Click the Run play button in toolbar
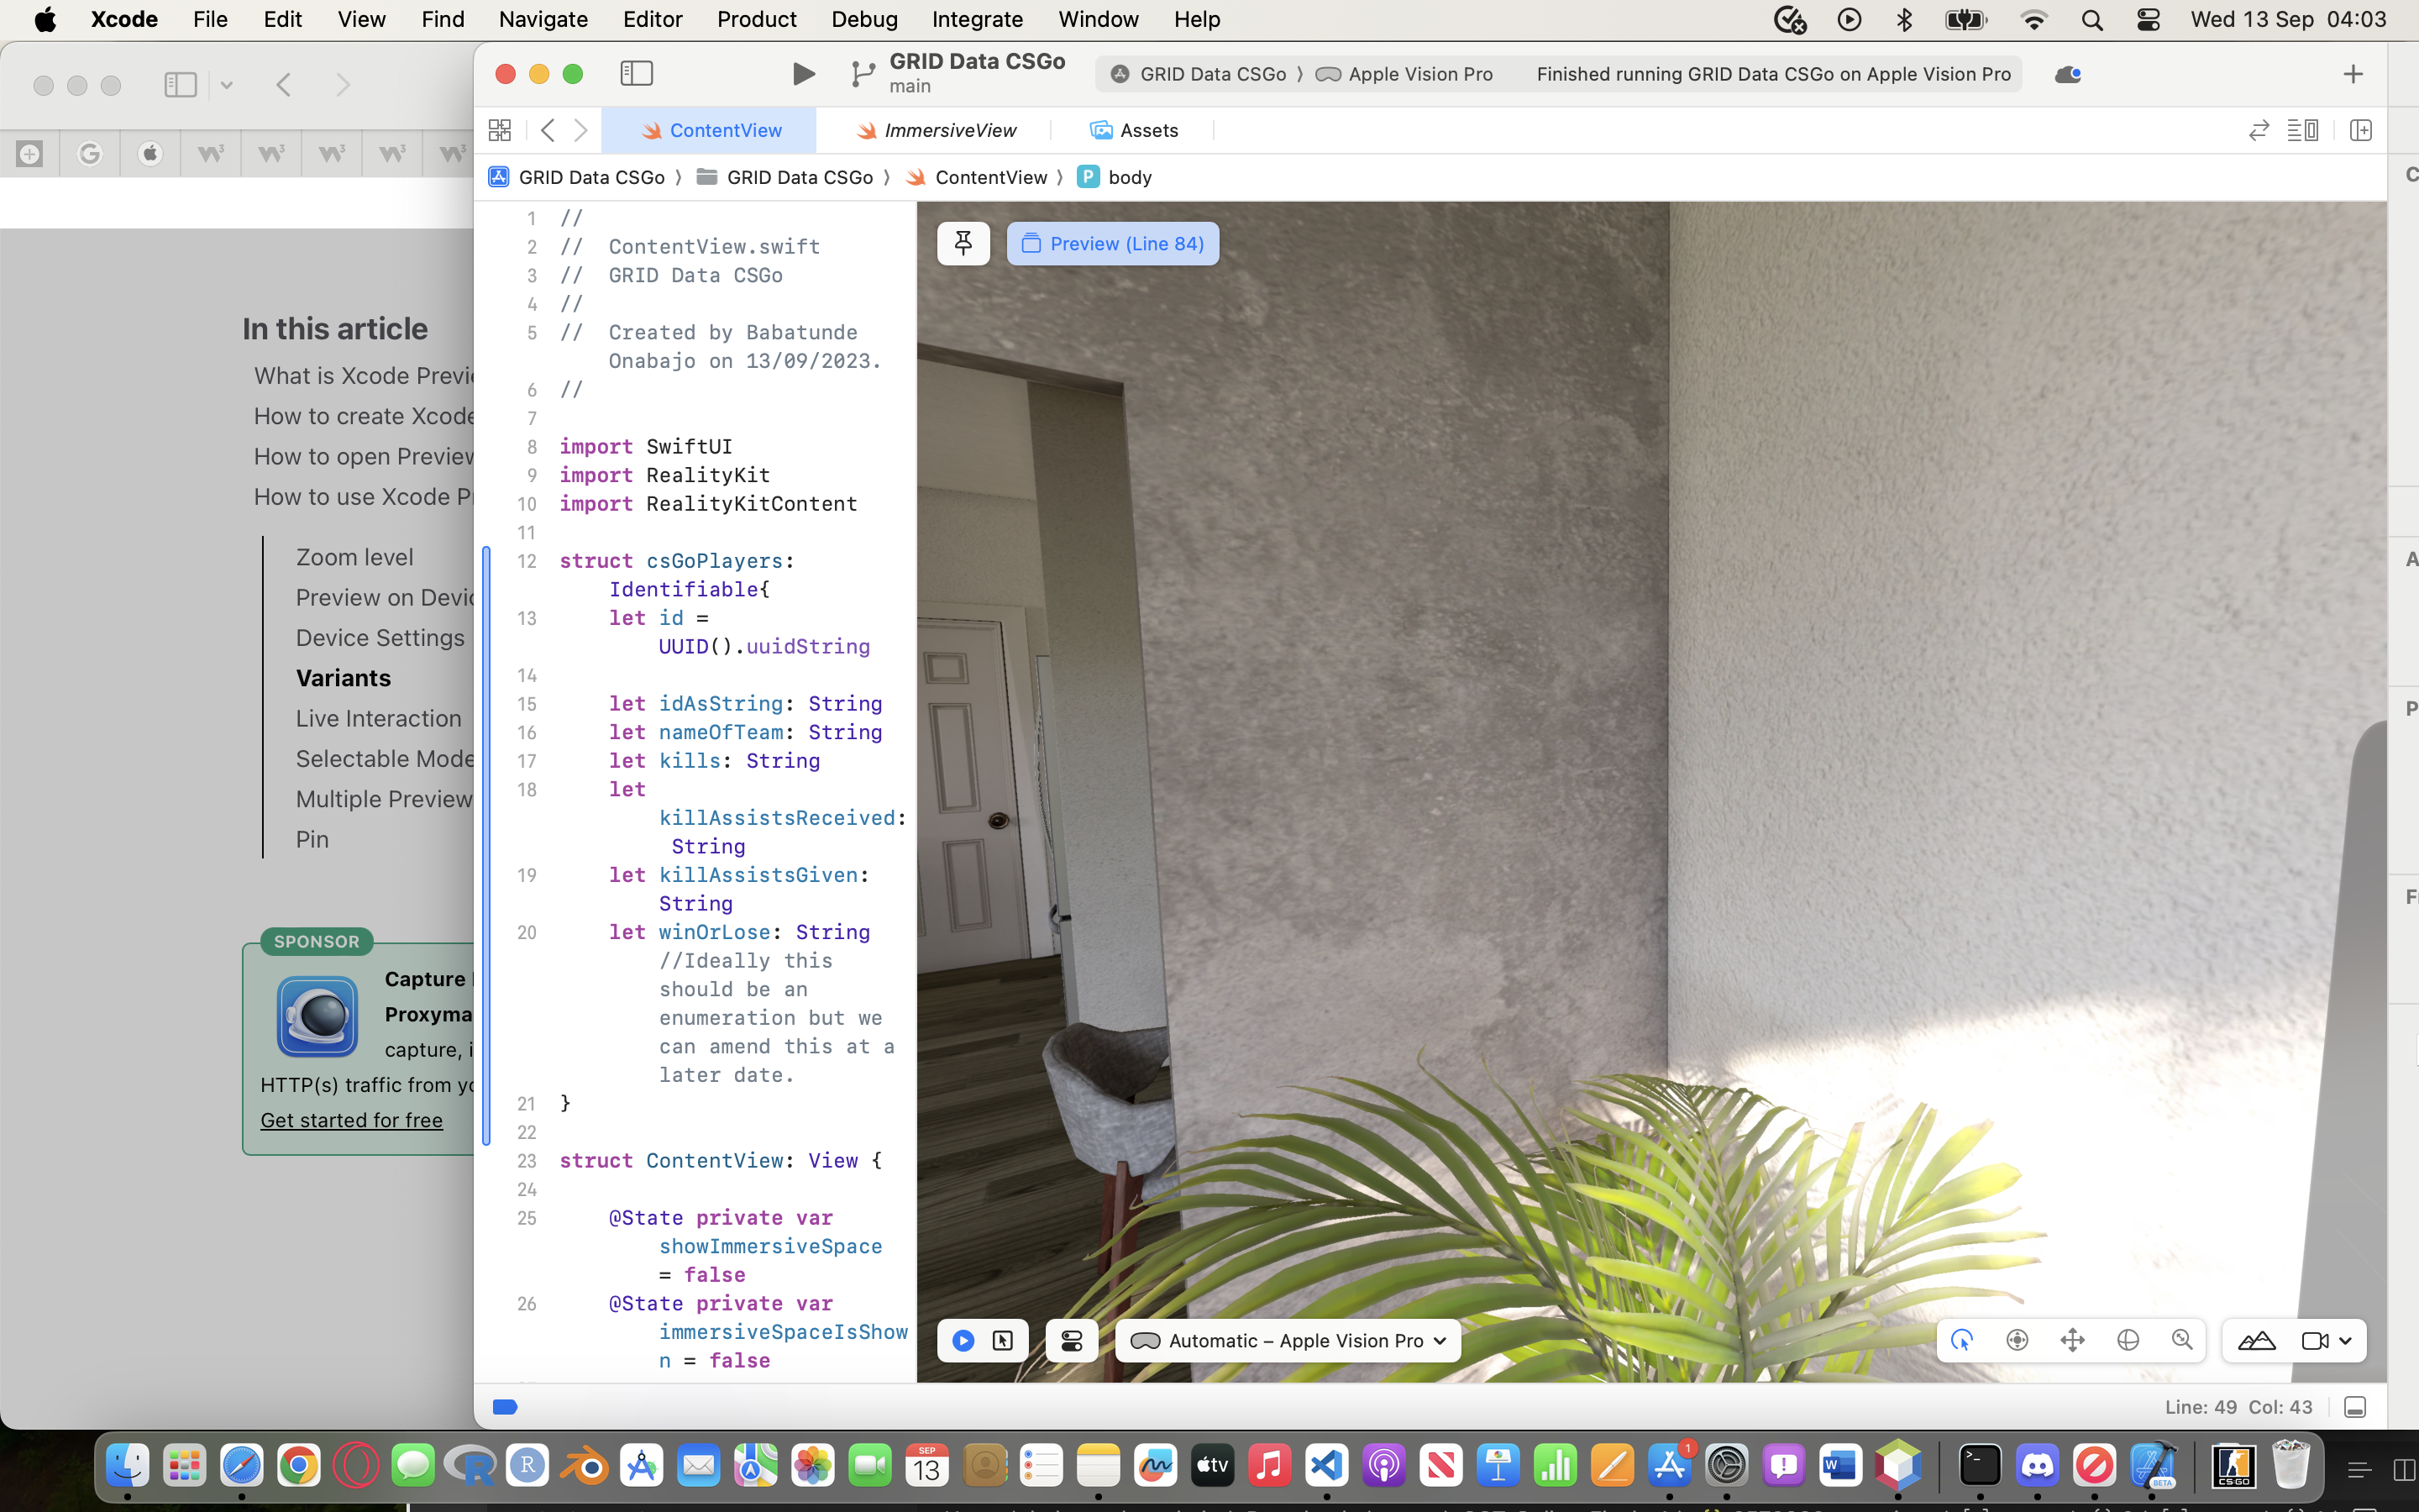 point(803,74)
